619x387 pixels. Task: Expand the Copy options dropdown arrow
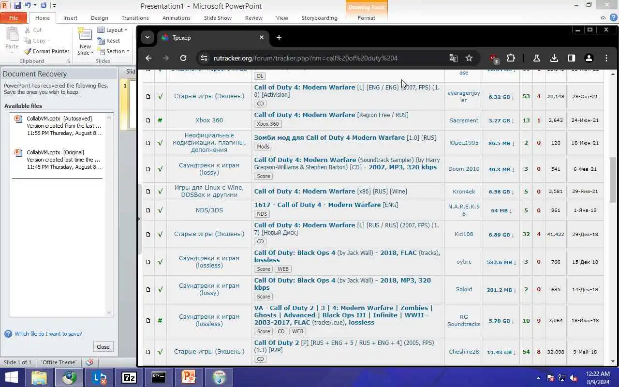click(x=50, y=41)
